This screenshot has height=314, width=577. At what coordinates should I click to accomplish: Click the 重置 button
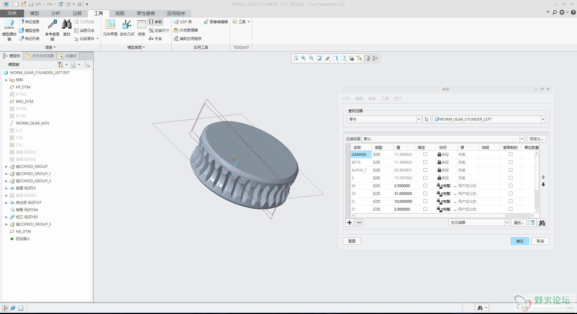coord(352,241)
